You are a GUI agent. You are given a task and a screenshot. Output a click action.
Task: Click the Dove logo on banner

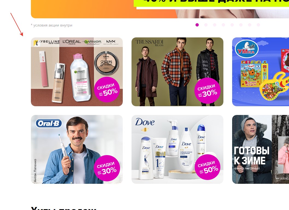(x=145, y=122)
